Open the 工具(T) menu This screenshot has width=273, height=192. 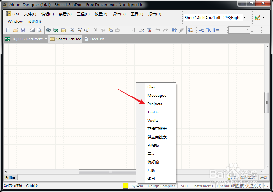137,14
